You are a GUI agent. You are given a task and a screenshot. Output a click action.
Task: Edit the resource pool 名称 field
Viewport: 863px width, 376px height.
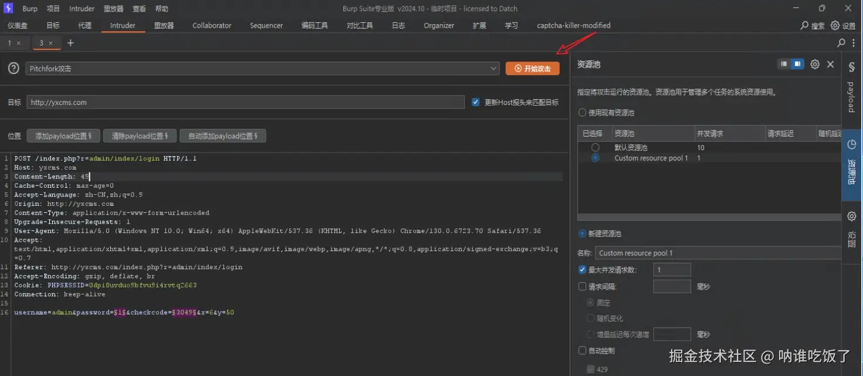pyautogui.click(x=718, y=253)
